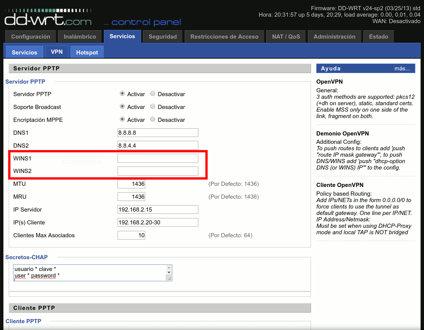Click the Hora uptime status line
424x330 pixels.
[x=340, y=15]
